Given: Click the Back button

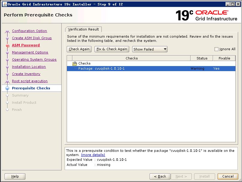Looking at the screenshot, I should click(160, 176).
